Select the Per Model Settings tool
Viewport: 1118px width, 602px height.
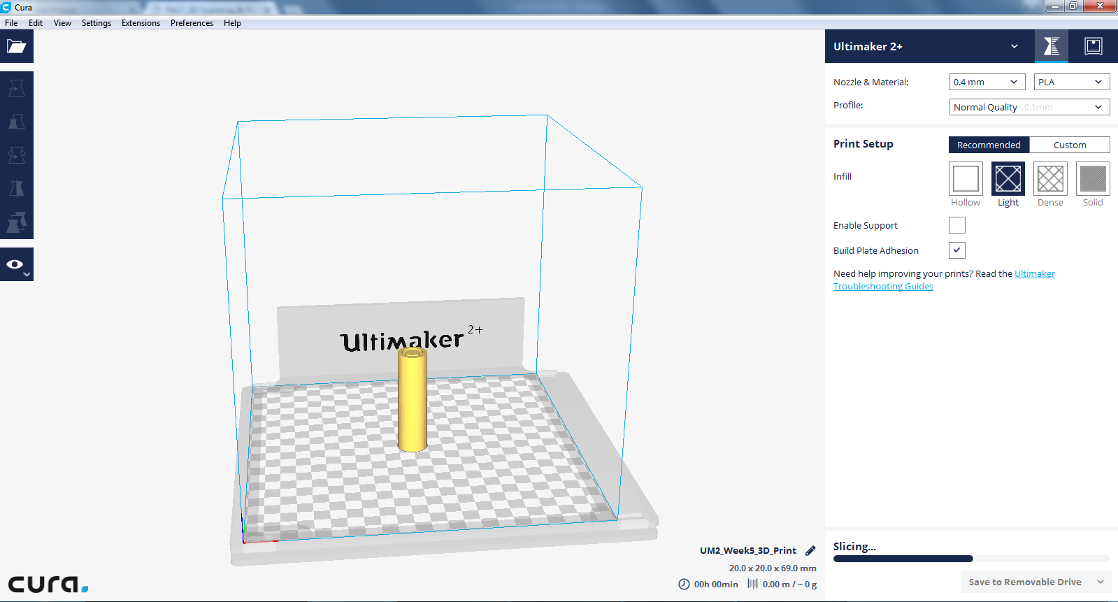(x=17, y=222)
